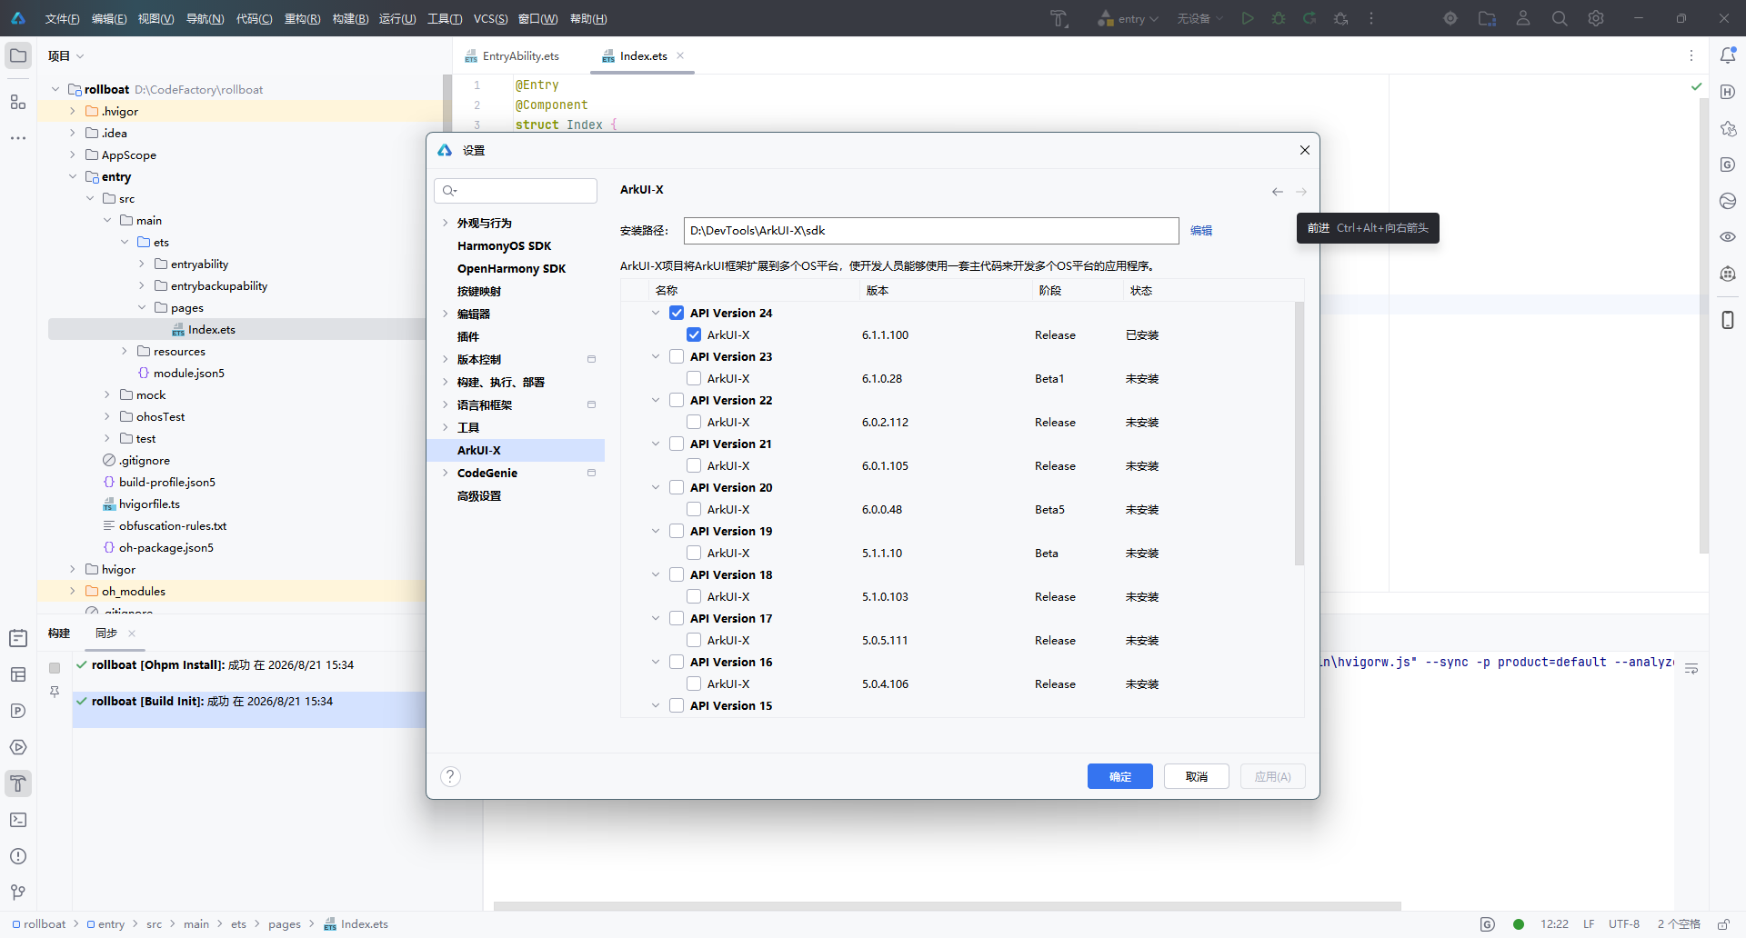Check API Version 18 checkbox

pyautogui.click(x=677, y=574)
